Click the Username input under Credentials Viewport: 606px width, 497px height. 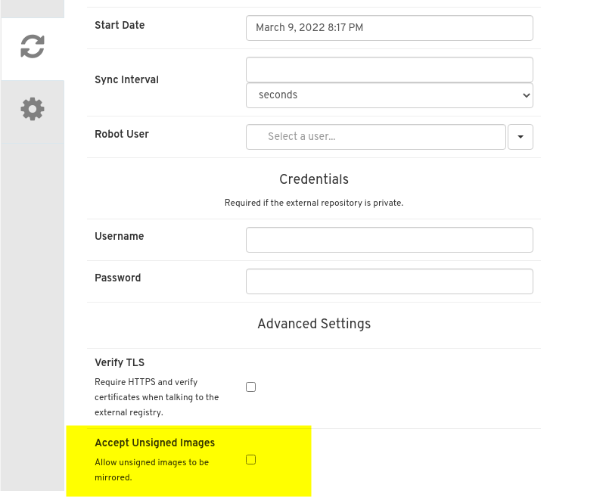[389, 239]
